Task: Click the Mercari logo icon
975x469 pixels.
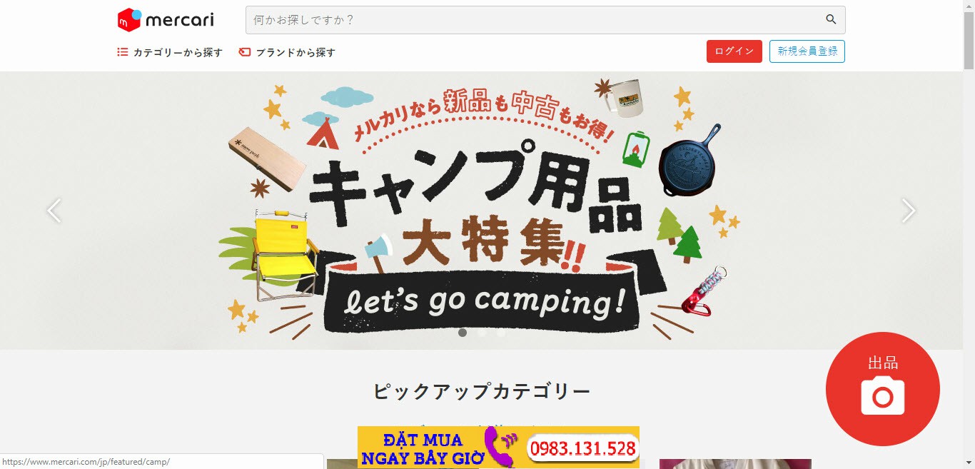Action: click(130, 20)
